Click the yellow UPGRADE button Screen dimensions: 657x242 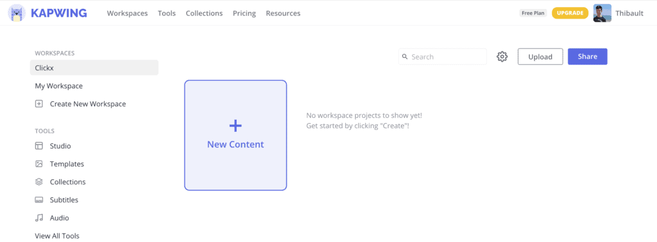tap(570, 13)
